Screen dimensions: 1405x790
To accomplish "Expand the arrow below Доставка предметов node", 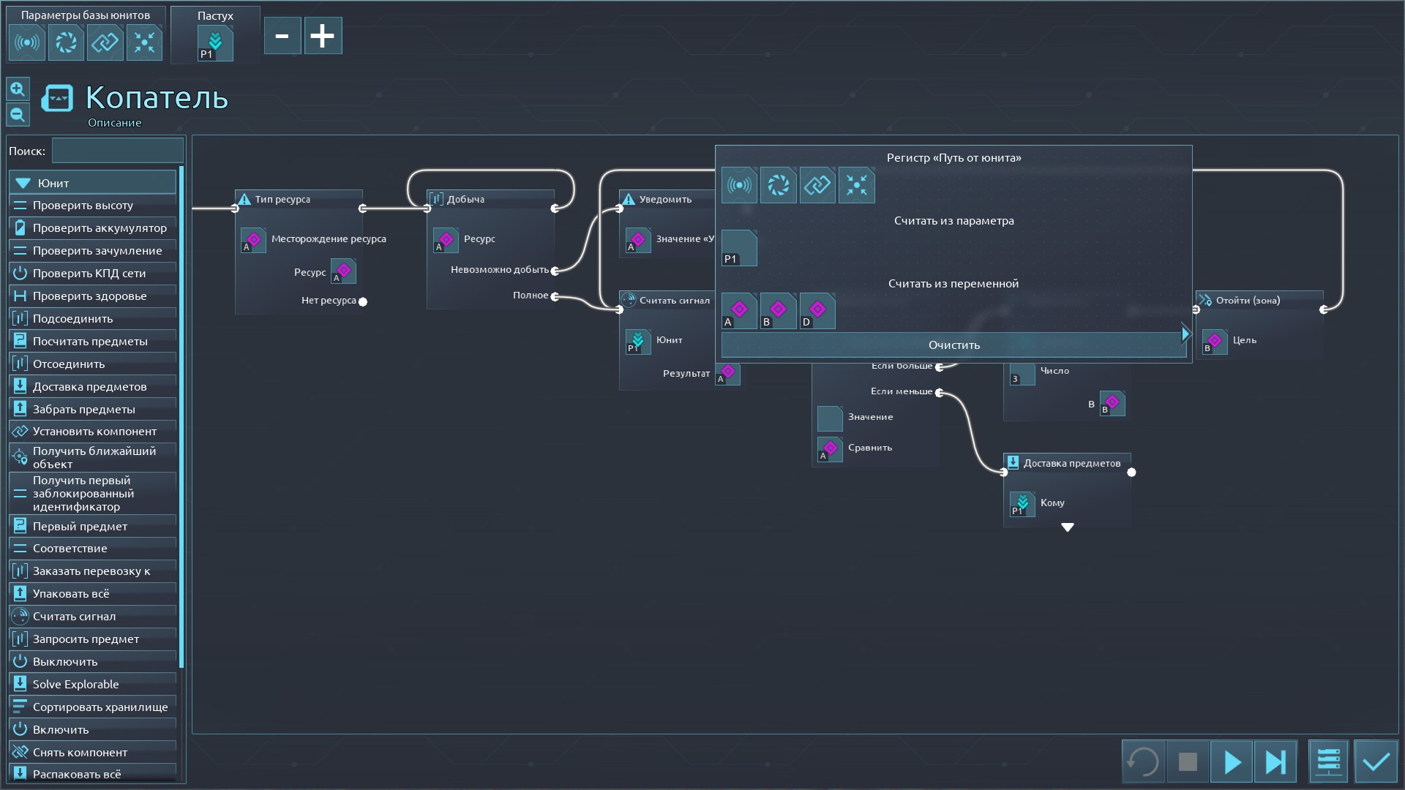I will tap(1068, 527).
